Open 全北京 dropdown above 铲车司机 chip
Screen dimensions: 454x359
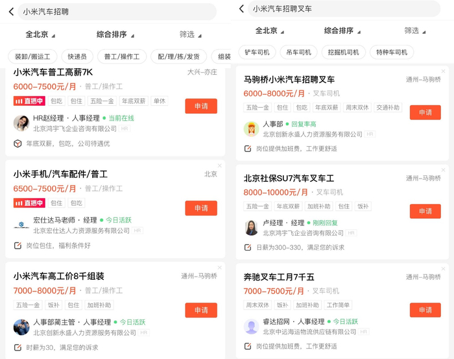269,31
